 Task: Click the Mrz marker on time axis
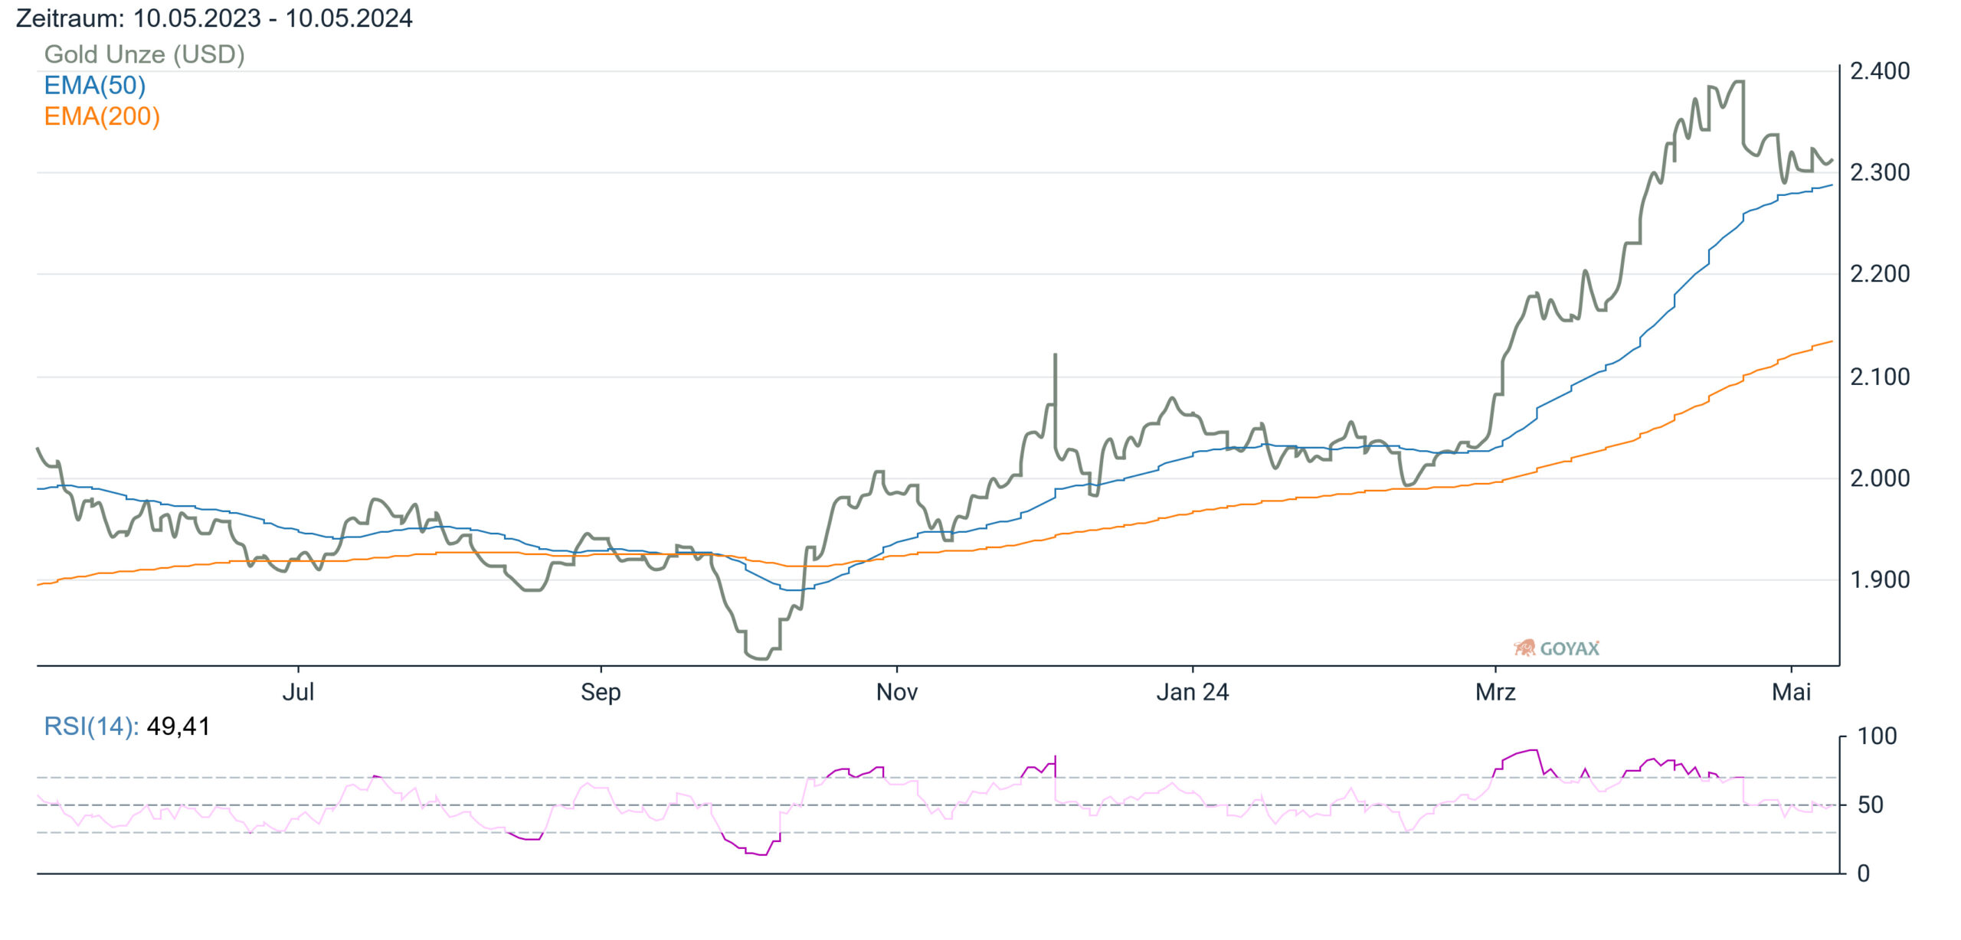(1495, 692)
